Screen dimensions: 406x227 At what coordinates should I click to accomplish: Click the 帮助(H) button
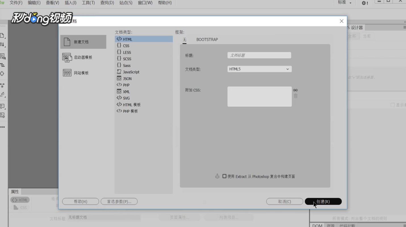(x=80, y=201)
